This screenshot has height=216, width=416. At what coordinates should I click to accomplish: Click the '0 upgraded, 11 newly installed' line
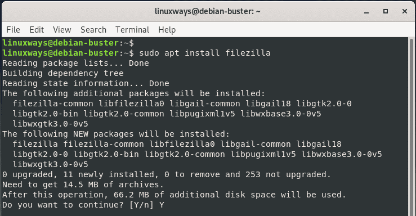(x=167, y=174)
